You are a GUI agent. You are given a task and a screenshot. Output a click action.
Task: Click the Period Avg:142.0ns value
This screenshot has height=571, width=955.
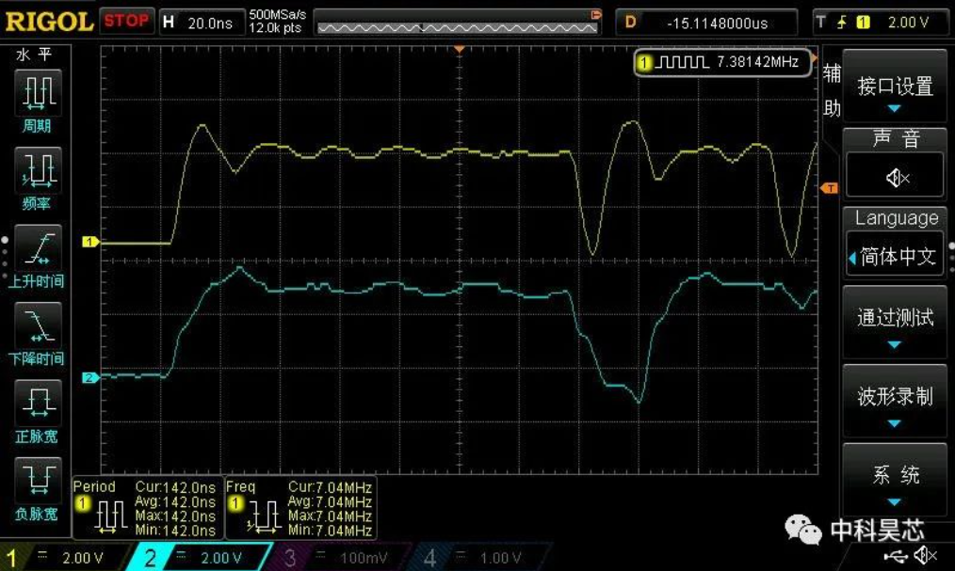175,502
